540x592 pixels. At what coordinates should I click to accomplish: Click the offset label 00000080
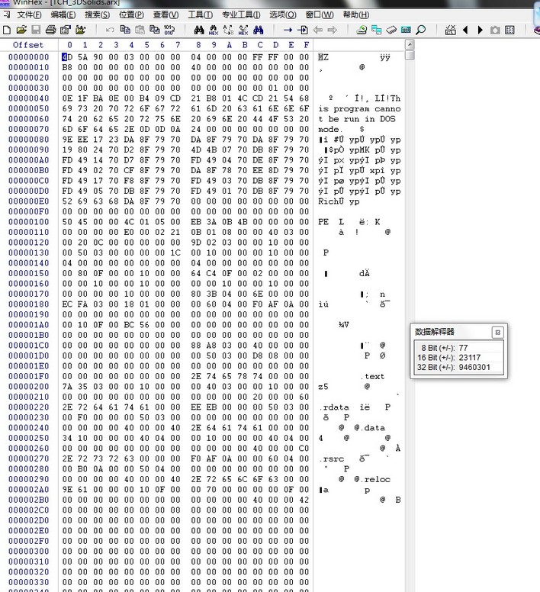pyautogui.click(x=29, y=140)
